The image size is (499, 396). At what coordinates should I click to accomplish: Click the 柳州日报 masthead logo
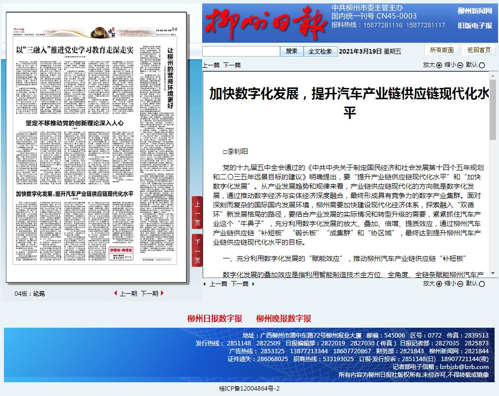[x=265, y=23]
